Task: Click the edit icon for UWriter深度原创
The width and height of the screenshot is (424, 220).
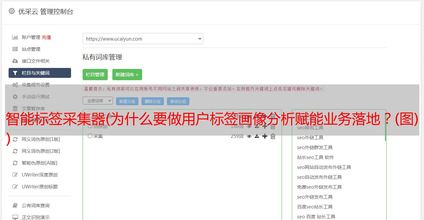Action: (x=15, y=175)
